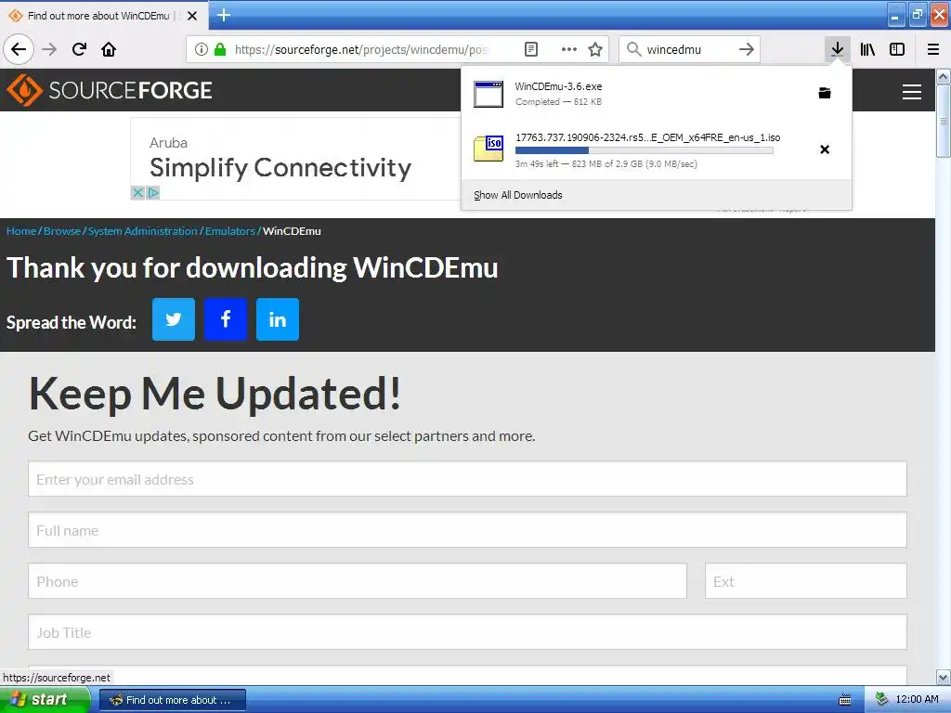Show site information icon in address bar

(x=202, y=49)
